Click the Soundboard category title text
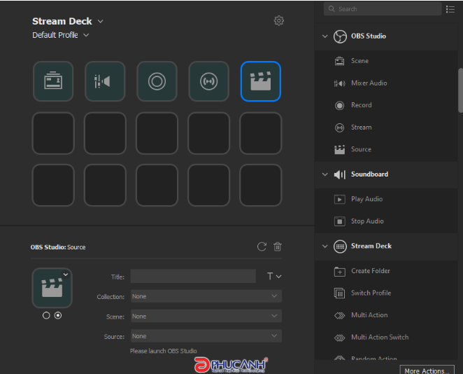 pyautogui.click(x=369, y=174)
